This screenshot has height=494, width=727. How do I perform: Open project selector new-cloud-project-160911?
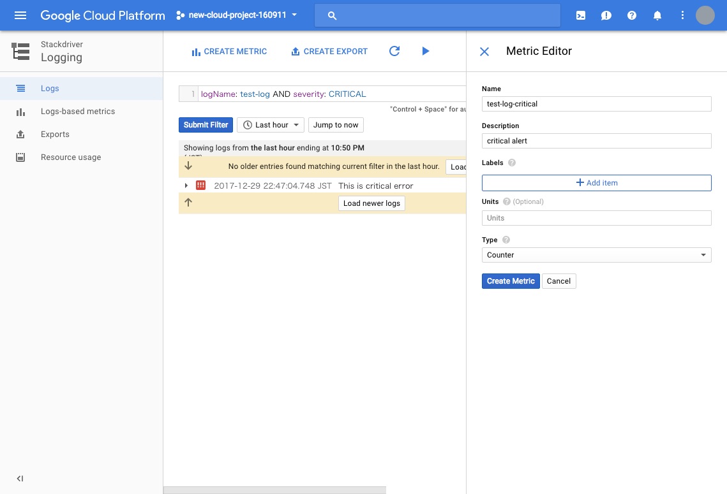pos(236,15)
